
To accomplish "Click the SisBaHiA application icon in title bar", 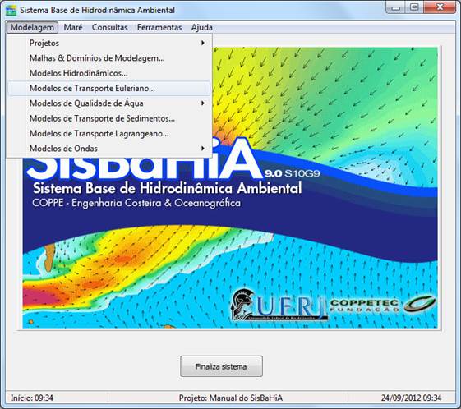I will click(x=11, y=11).
